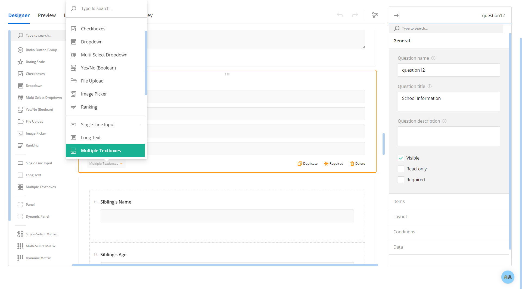Open Single-Line Input submenu arrow
The height and width of the screenshot is (289, 522).
tap(141, 125)
